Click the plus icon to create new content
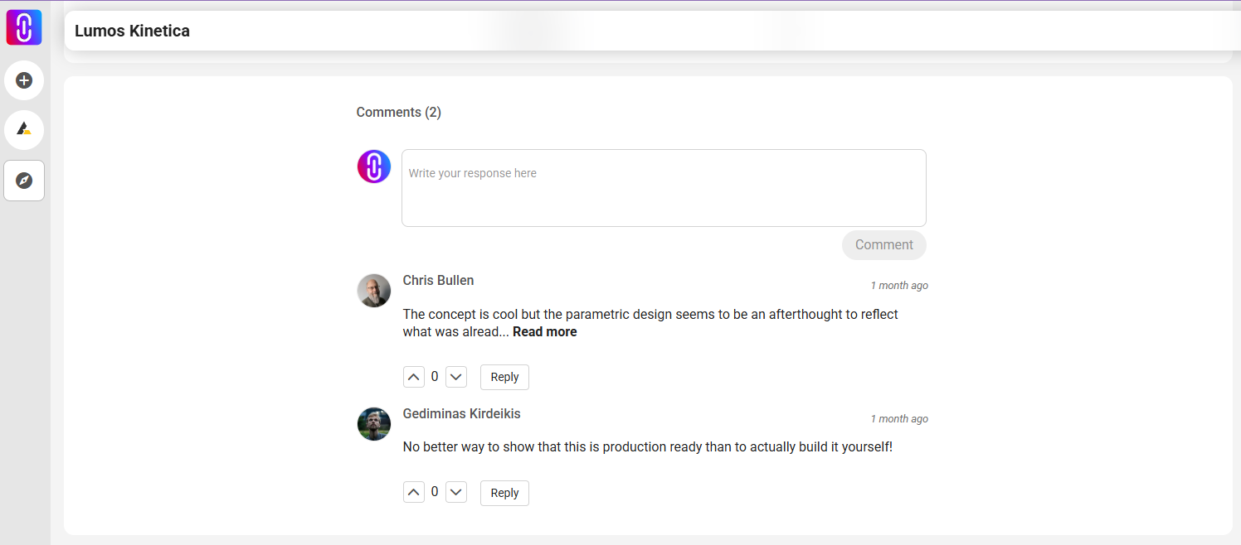 click(23, 80)
